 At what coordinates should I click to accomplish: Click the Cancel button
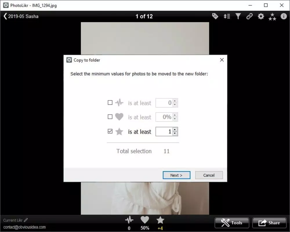(x=209, y=175)
